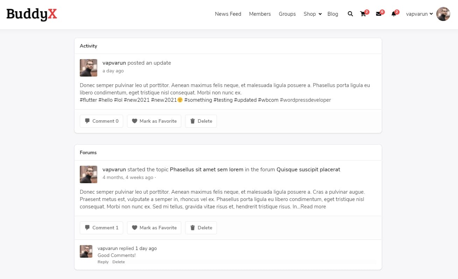Open the search icon in header
This screenshot has width=458, height=279.
350,14
